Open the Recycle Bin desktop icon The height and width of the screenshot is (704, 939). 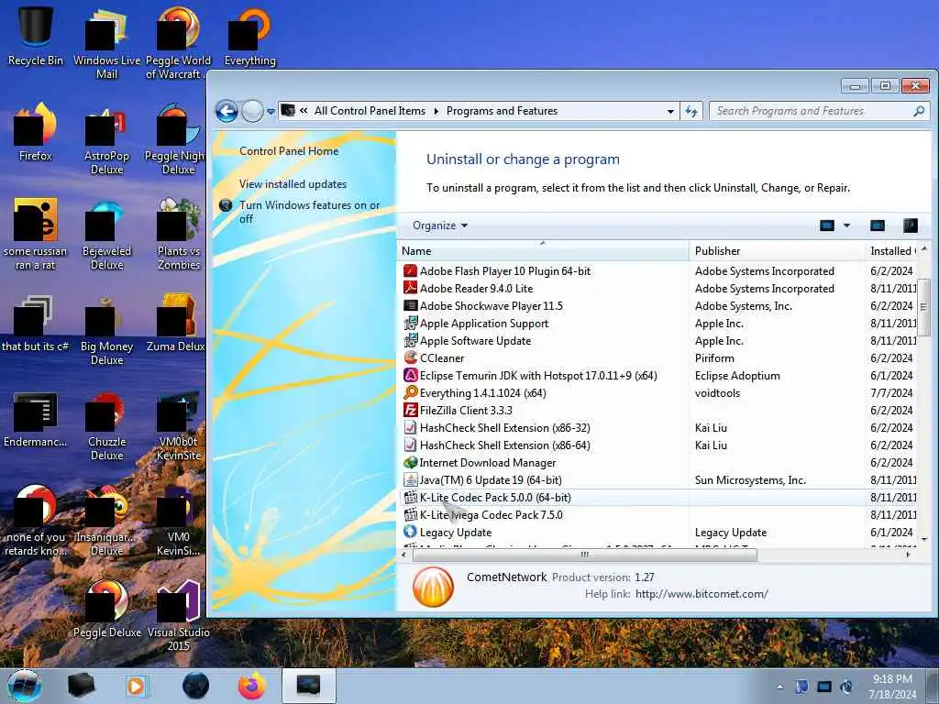point(36,35)
